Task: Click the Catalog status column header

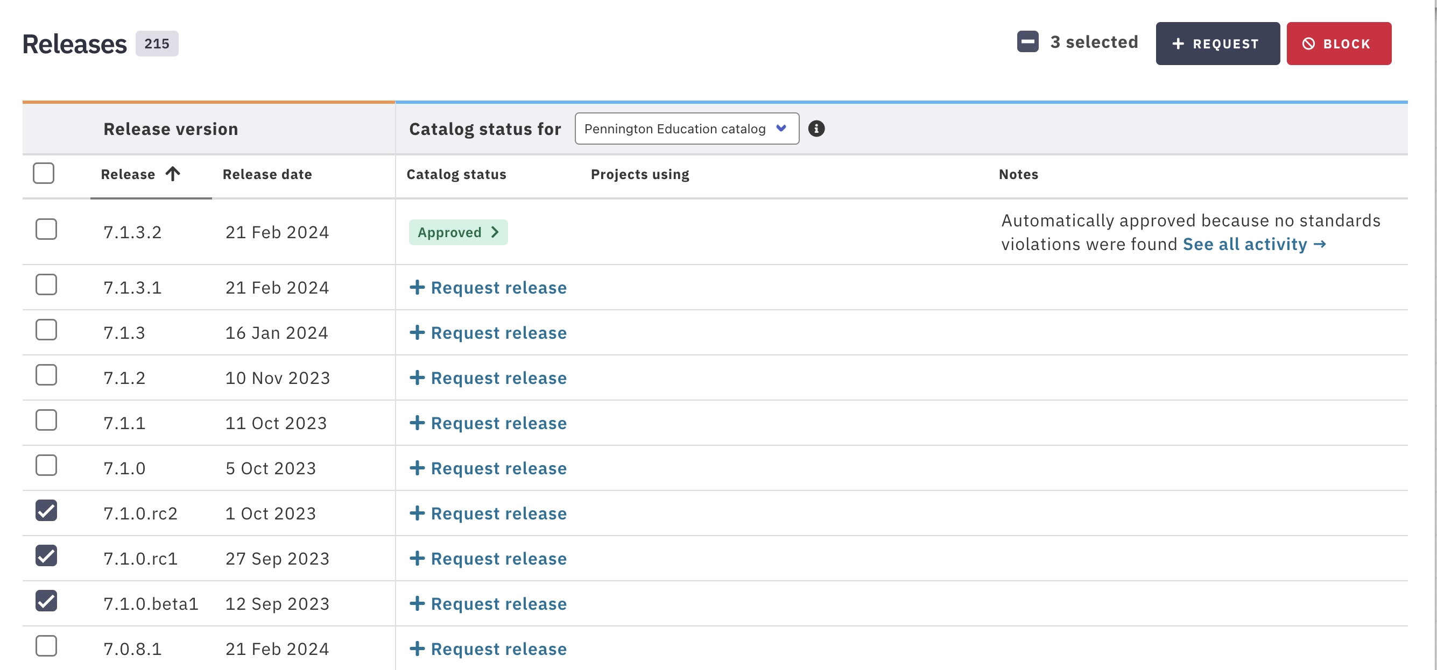Action: pos(456,174)
